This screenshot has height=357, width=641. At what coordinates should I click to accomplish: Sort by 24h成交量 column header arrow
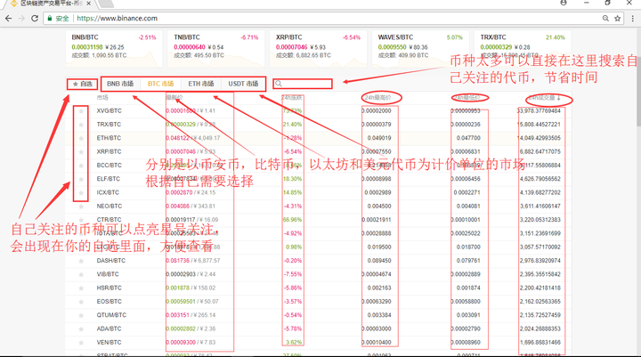point(544,98)
